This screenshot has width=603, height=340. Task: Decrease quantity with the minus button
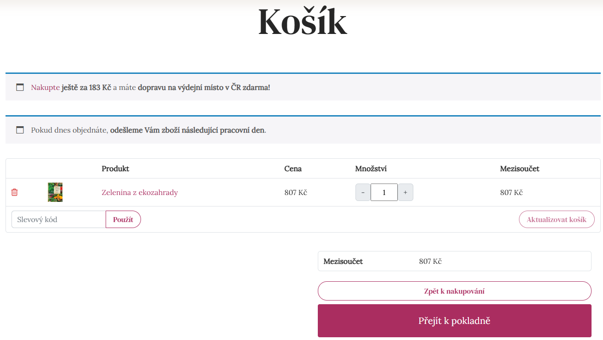[362, 192]
